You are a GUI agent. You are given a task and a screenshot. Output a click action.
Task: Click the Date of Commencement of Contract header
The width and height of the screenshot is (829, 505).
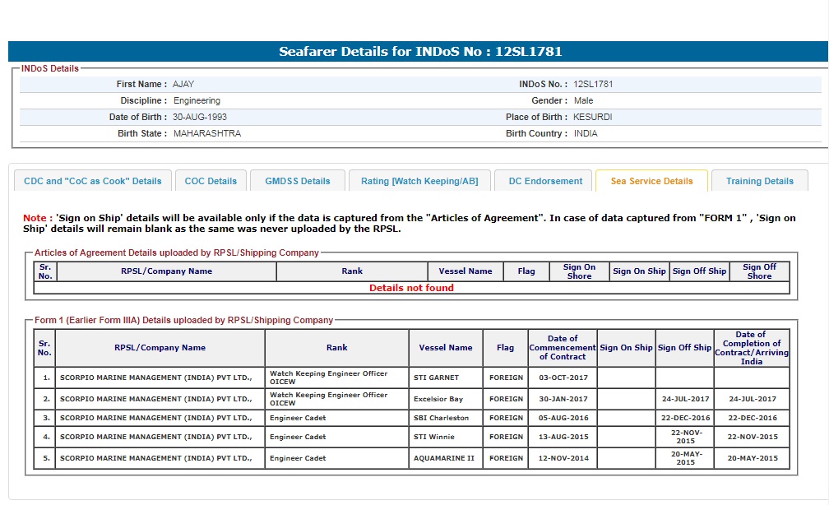[x=563, y=348]
